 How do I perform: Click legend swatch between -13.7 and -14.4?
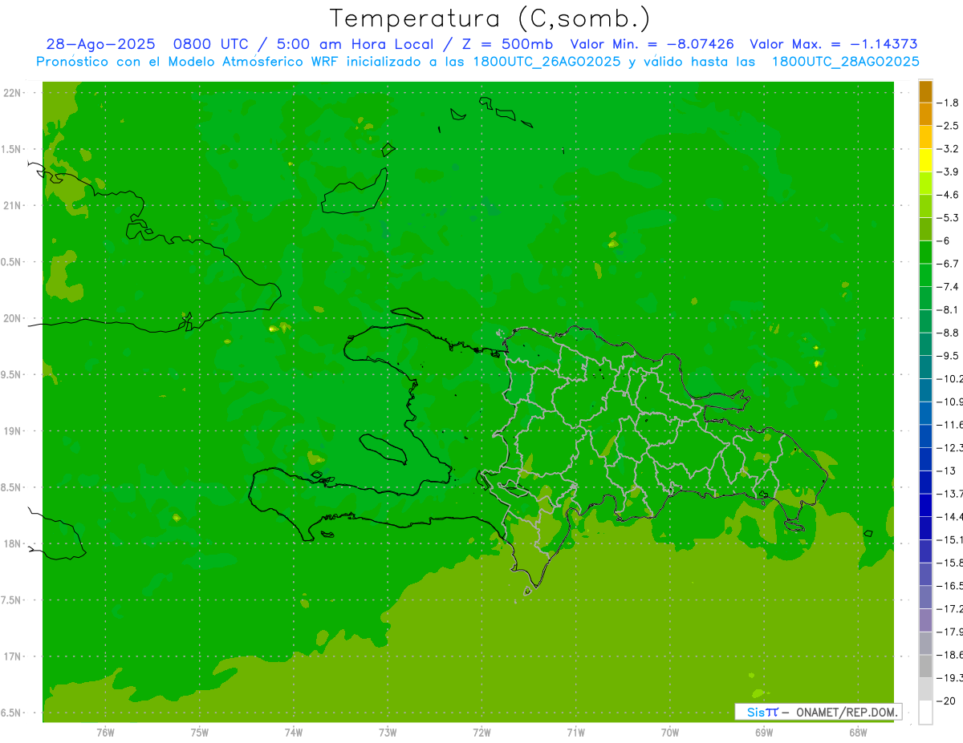coord(925,505)
